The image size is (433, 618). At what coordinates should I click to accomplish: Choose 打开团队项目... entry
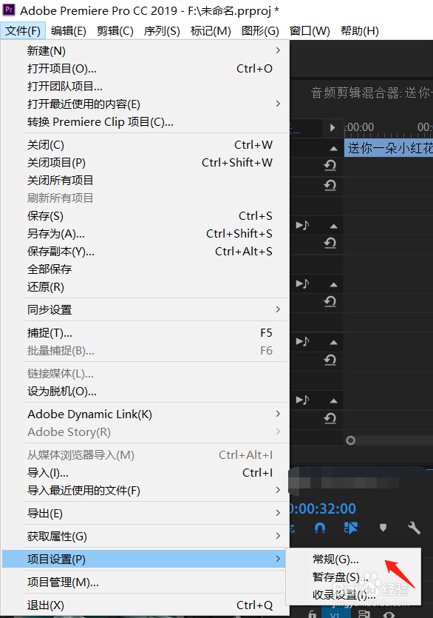coord(145,87)
